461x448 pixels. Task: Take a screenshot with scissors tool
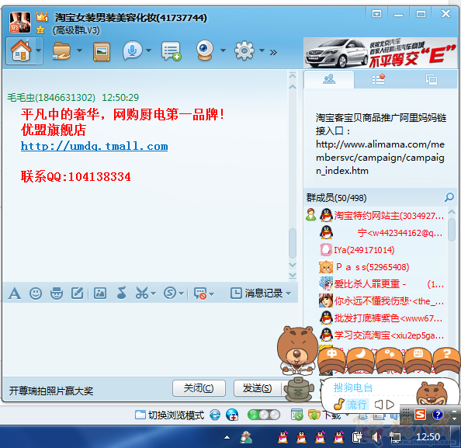142,293
